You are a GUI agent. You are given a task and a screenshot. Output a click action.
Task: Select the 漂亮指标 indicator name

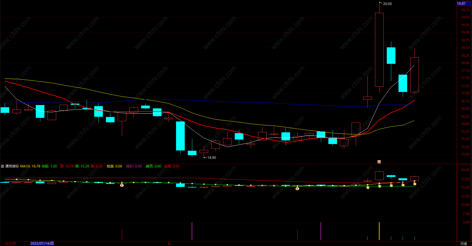pyautogui.click(x=12, y=166)
